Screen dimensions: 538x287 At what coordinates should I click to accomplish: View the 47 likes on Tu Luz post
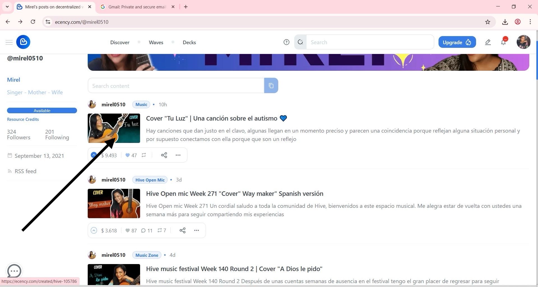(131, 155)
